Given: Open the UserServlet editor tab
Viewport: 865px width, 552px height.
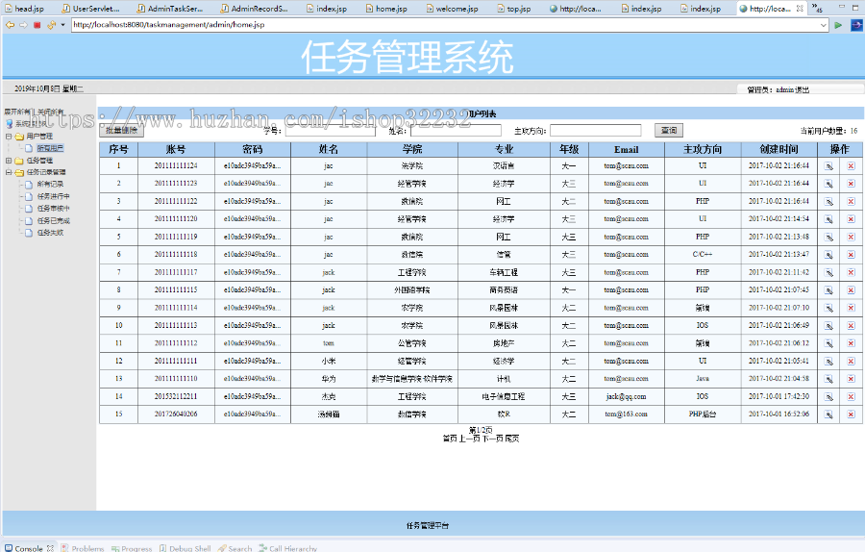Looking at the screenshot, I should coord(90,9).
